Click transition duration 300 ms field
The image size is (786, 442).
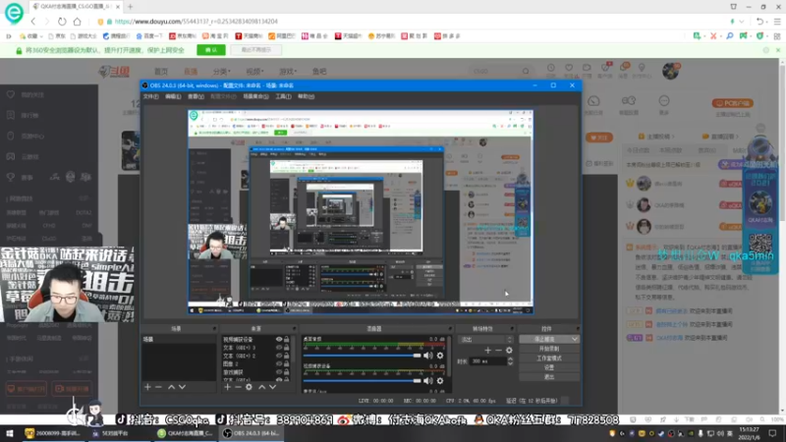(x=487, y=361)
